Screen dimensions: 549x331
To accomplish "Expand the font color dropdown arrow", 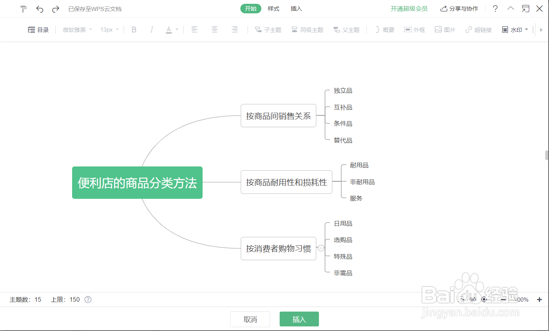I will tap(177, 29).
